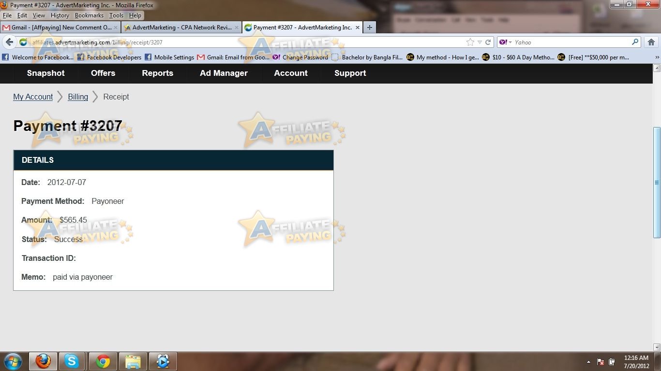Open the $10 - $60 A Day bookmark
Viewport: 661px width, 371px height.
point(518,57)
